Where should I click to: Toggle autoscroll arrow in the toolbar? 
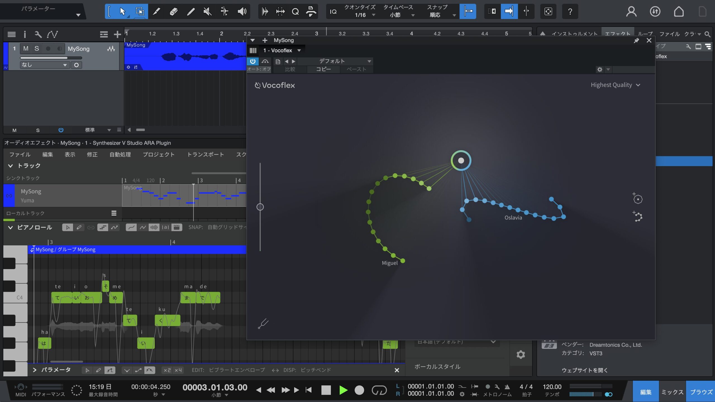509,11
